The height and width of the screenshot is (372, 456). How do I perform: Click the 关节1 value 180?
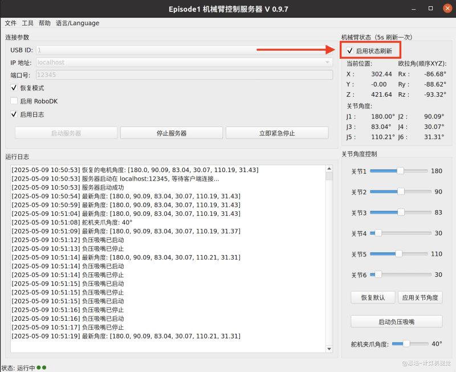pyautogui.click(x=437, y=171)
